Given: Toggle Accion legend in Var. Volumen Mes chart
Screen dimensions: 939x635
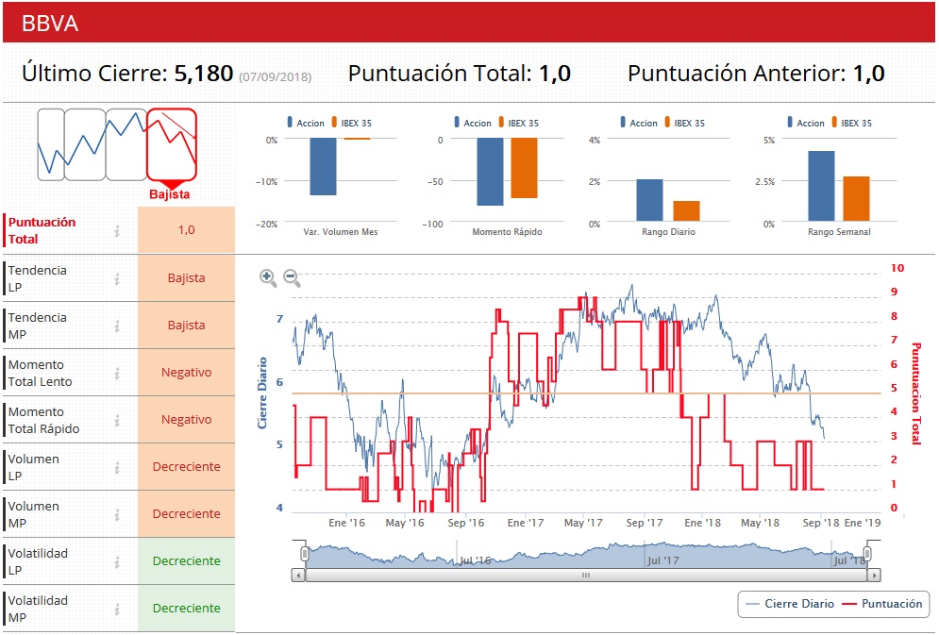Looking at the screenshot, I should (x=306, y=123).
